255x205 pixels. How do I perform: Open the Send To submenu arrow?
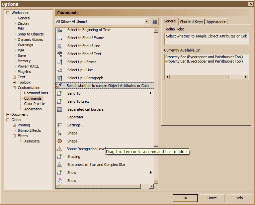click(x=151, y=93)
